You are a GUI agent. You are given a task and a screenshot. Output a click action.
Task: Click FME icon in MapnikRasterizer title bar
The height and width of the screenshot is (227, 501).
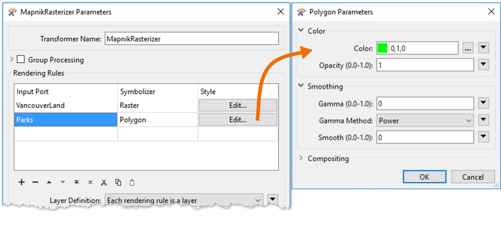tap(13, 12)
